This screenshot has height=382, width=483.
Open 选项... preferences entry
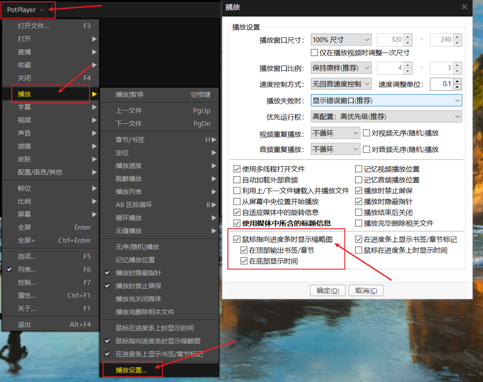[51, 256]
